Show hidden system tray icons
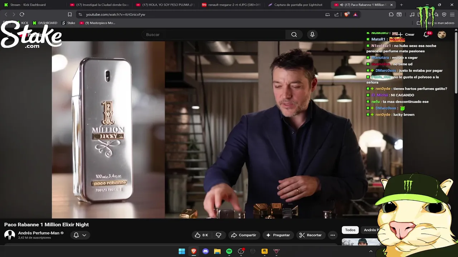Screen dimensions: 458x257 pos(371,251)
